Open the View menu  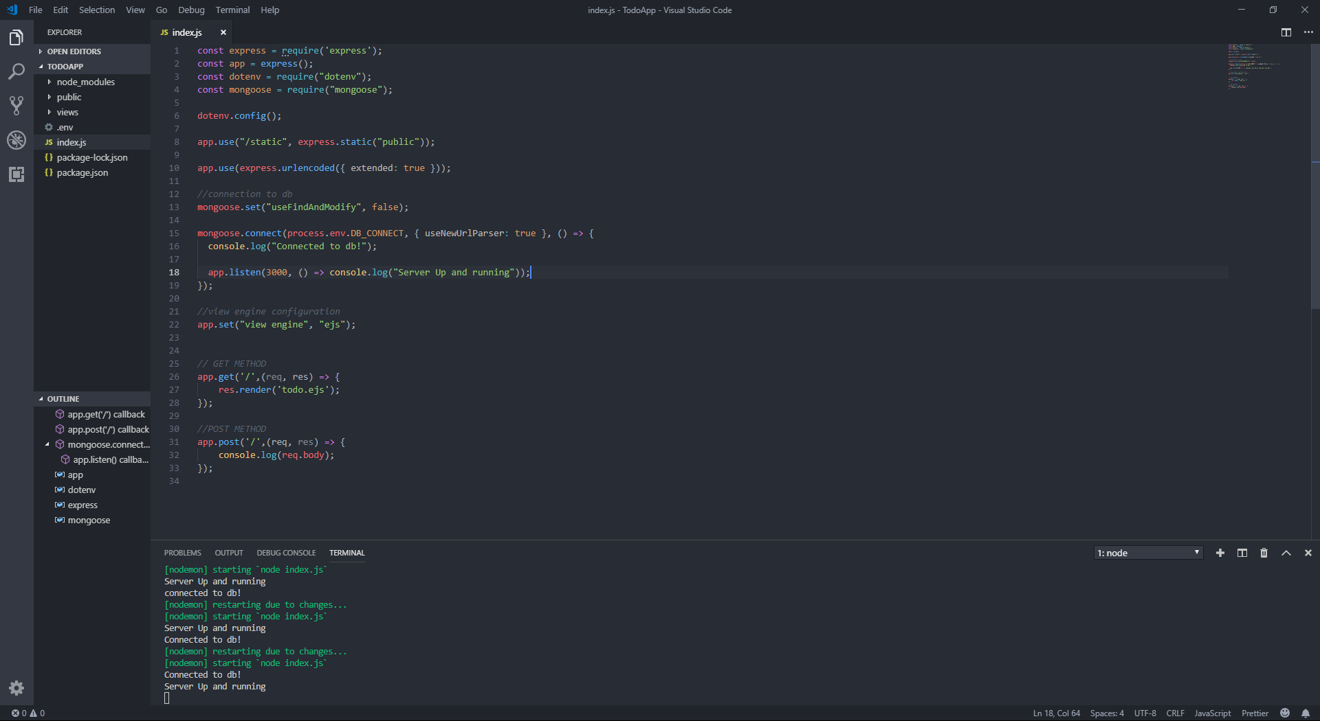pos(135,10)
